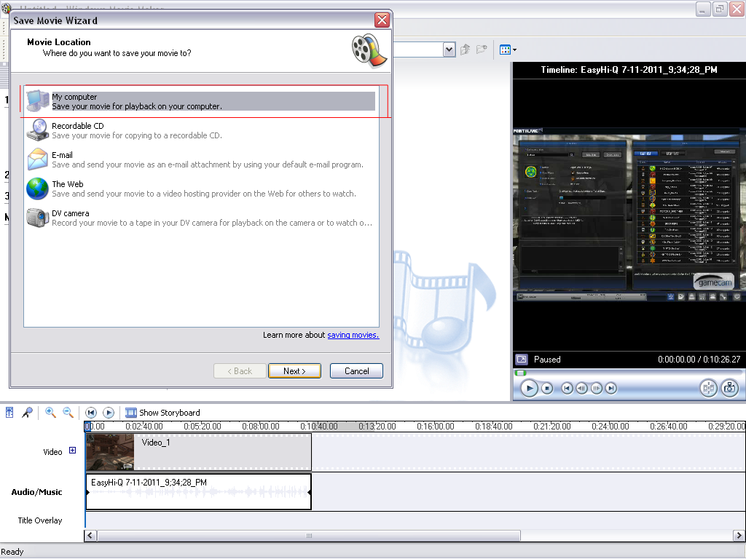Image resolution: width=746 pixels, height=559 pixels.
Task: Step to next frame in monitor
Action: pyautogui.click(x=596, y=389)
